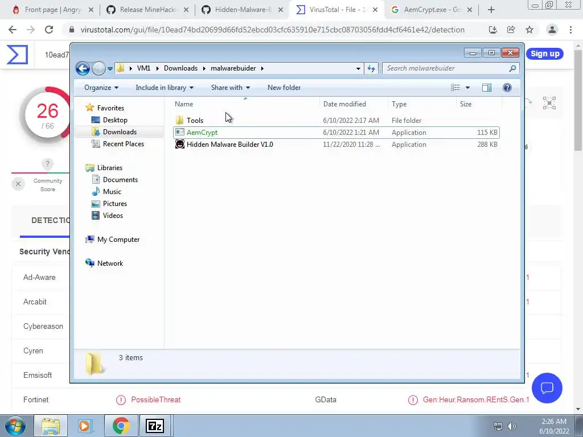
Task: Open recent locations dropdown beside nav arrows
Action: pyautogui.click(x=110, y=69)
